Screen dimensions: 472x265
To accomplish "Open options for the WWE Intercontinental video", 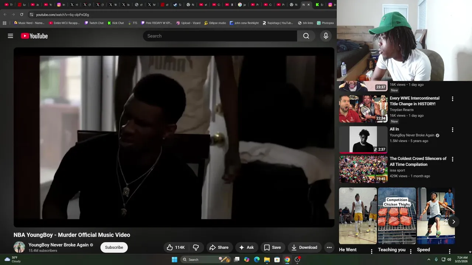I will pyautogui.click(x=452, y=99).
